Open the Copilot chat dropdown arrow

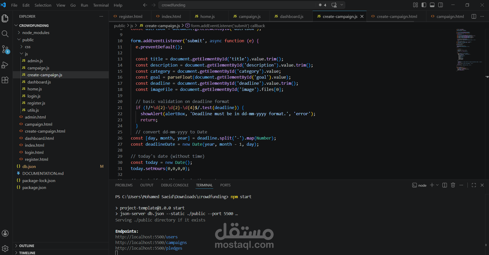(x=342, y=5)
